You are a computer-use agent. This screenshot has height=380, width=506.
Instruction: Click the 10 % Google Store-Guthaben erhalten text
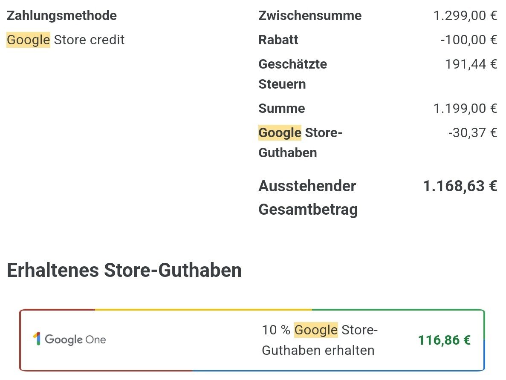(x=320, y=340)
